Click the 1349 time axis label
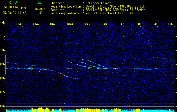Screen dimensions: 177x112 [x=154, y=24]
